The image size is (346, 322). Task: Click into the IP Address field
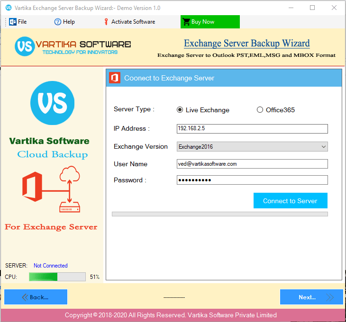[x=252, y=129]
